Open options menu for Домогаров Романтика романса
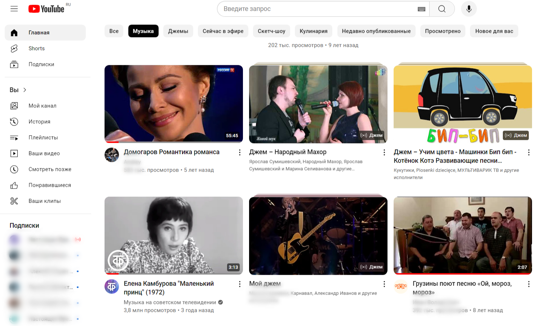536x326 pixels. [x=240, y=153]
